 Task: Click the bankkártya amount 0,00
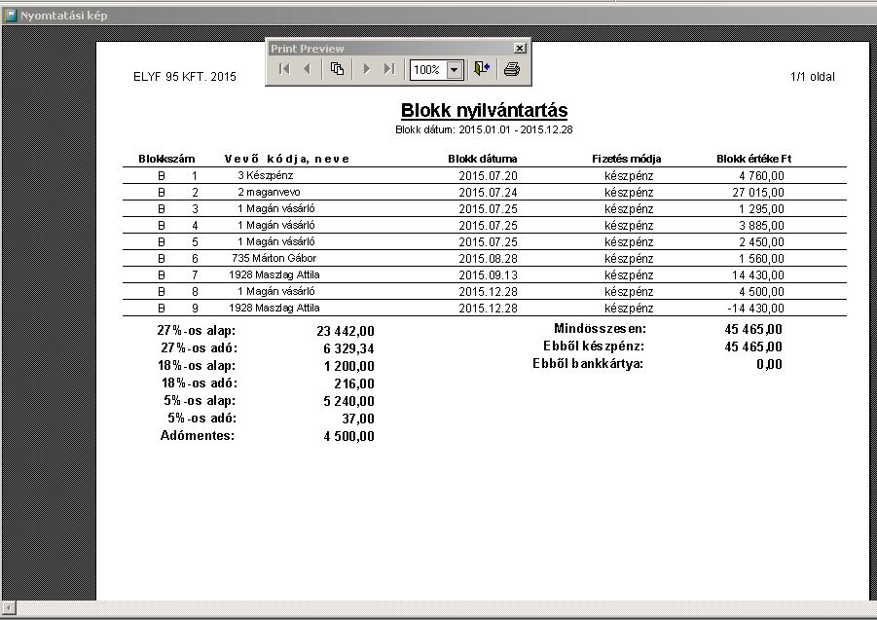pos(769,365)
